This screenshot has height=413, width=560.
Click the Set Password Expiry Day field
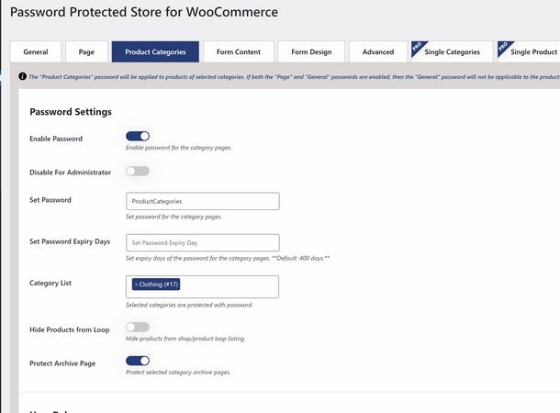(203, 242)
